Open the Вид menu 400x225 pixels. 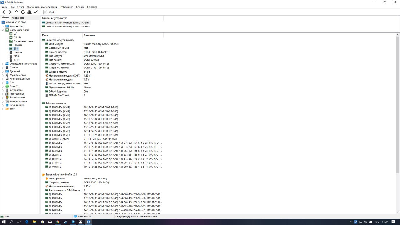(12, 7)
